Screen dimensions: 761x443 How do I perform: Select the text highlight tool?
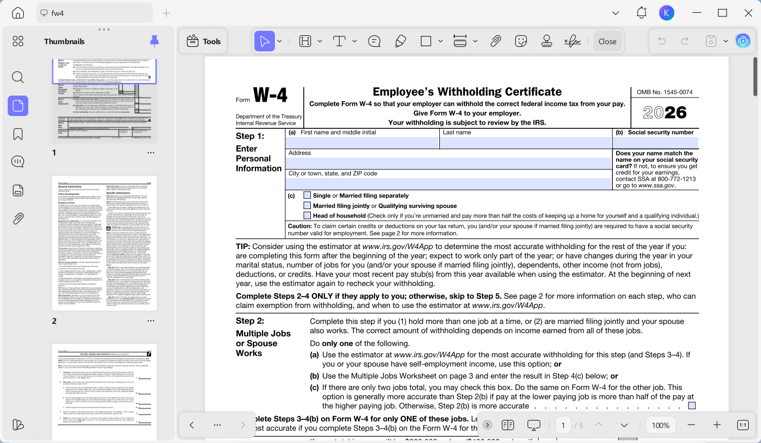[x=305, y=41]
